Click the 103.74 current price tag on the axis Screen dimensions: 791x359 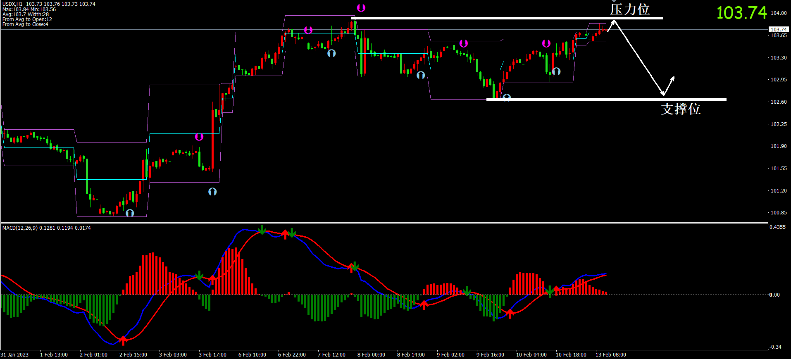(x=778, y=30)
